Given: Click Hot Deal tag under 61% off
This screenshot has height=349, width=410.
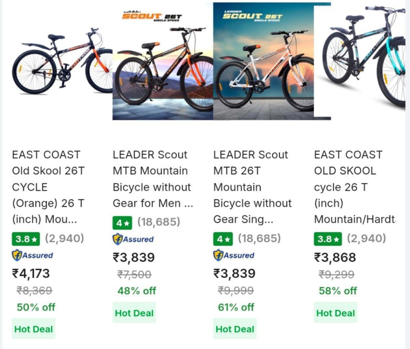Looking at the screenshot, I should [235, 329].
